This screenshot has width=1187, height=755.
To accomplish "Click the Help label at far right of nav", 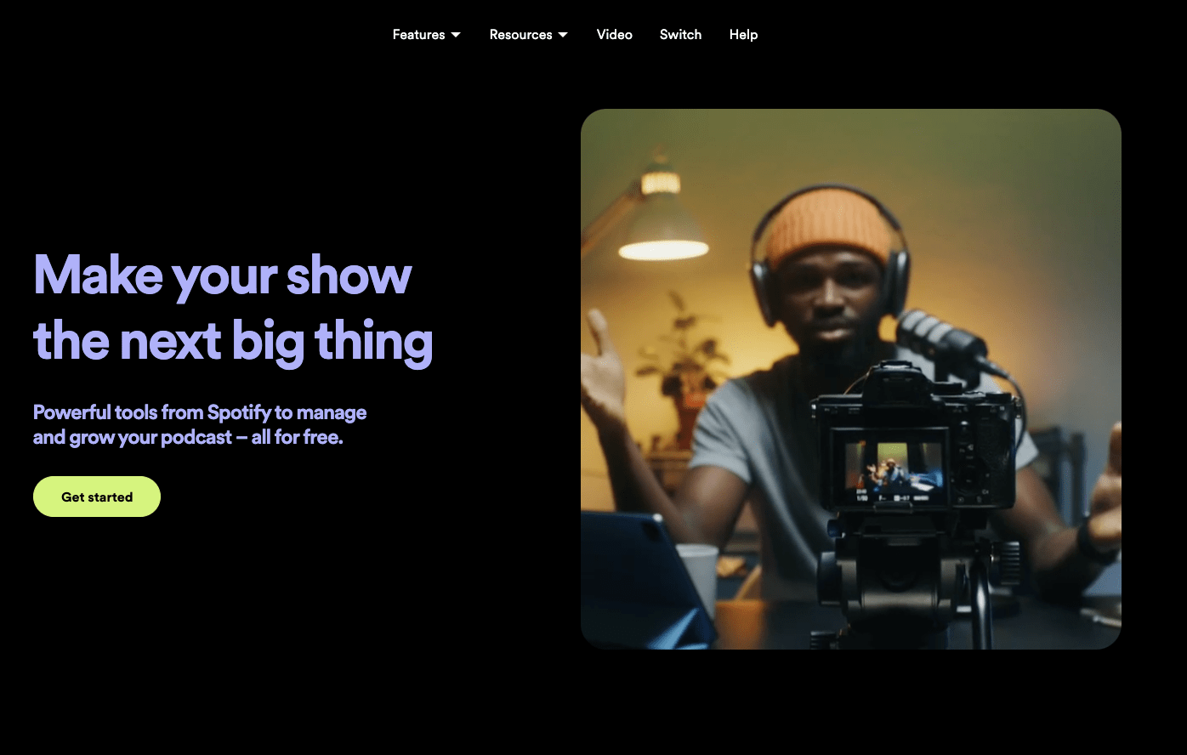I will click(743, 35).
